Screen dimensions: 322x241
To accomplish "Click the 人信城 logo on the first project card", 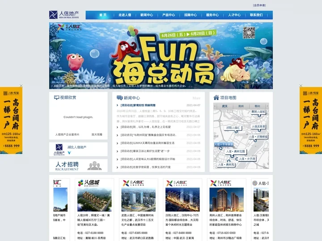I will point(89,183).
